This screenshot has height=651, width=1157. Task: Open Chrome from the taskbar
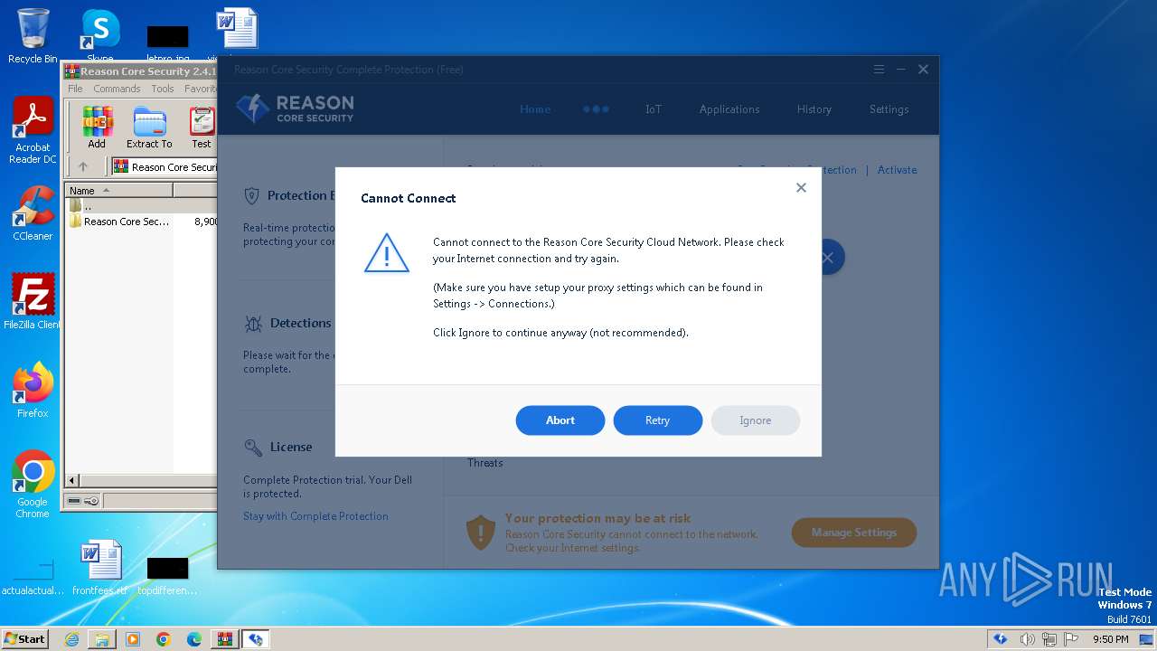click(164, 639)
